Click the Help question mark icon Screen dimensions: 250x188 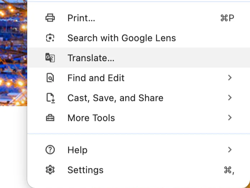[x=50, y=150]
